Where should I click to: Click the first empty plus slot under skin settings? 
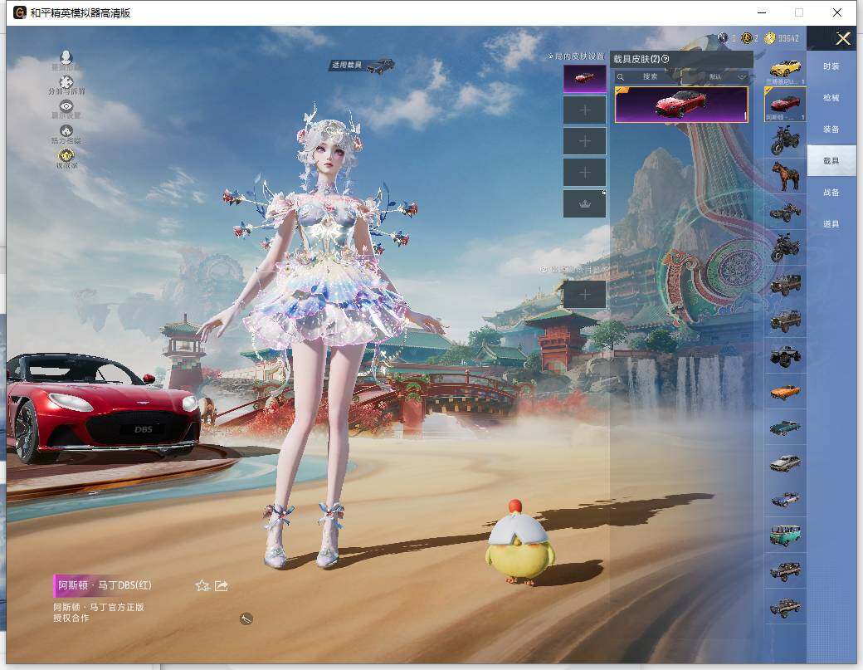pyautogui.click(x=585, y=110)
